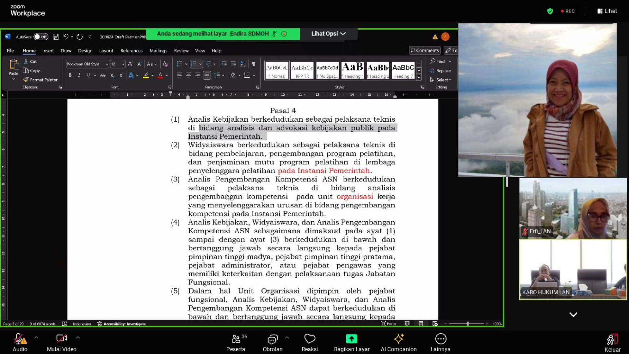
Task: Click the Lihat view button
Action: (x=607, y=11)
